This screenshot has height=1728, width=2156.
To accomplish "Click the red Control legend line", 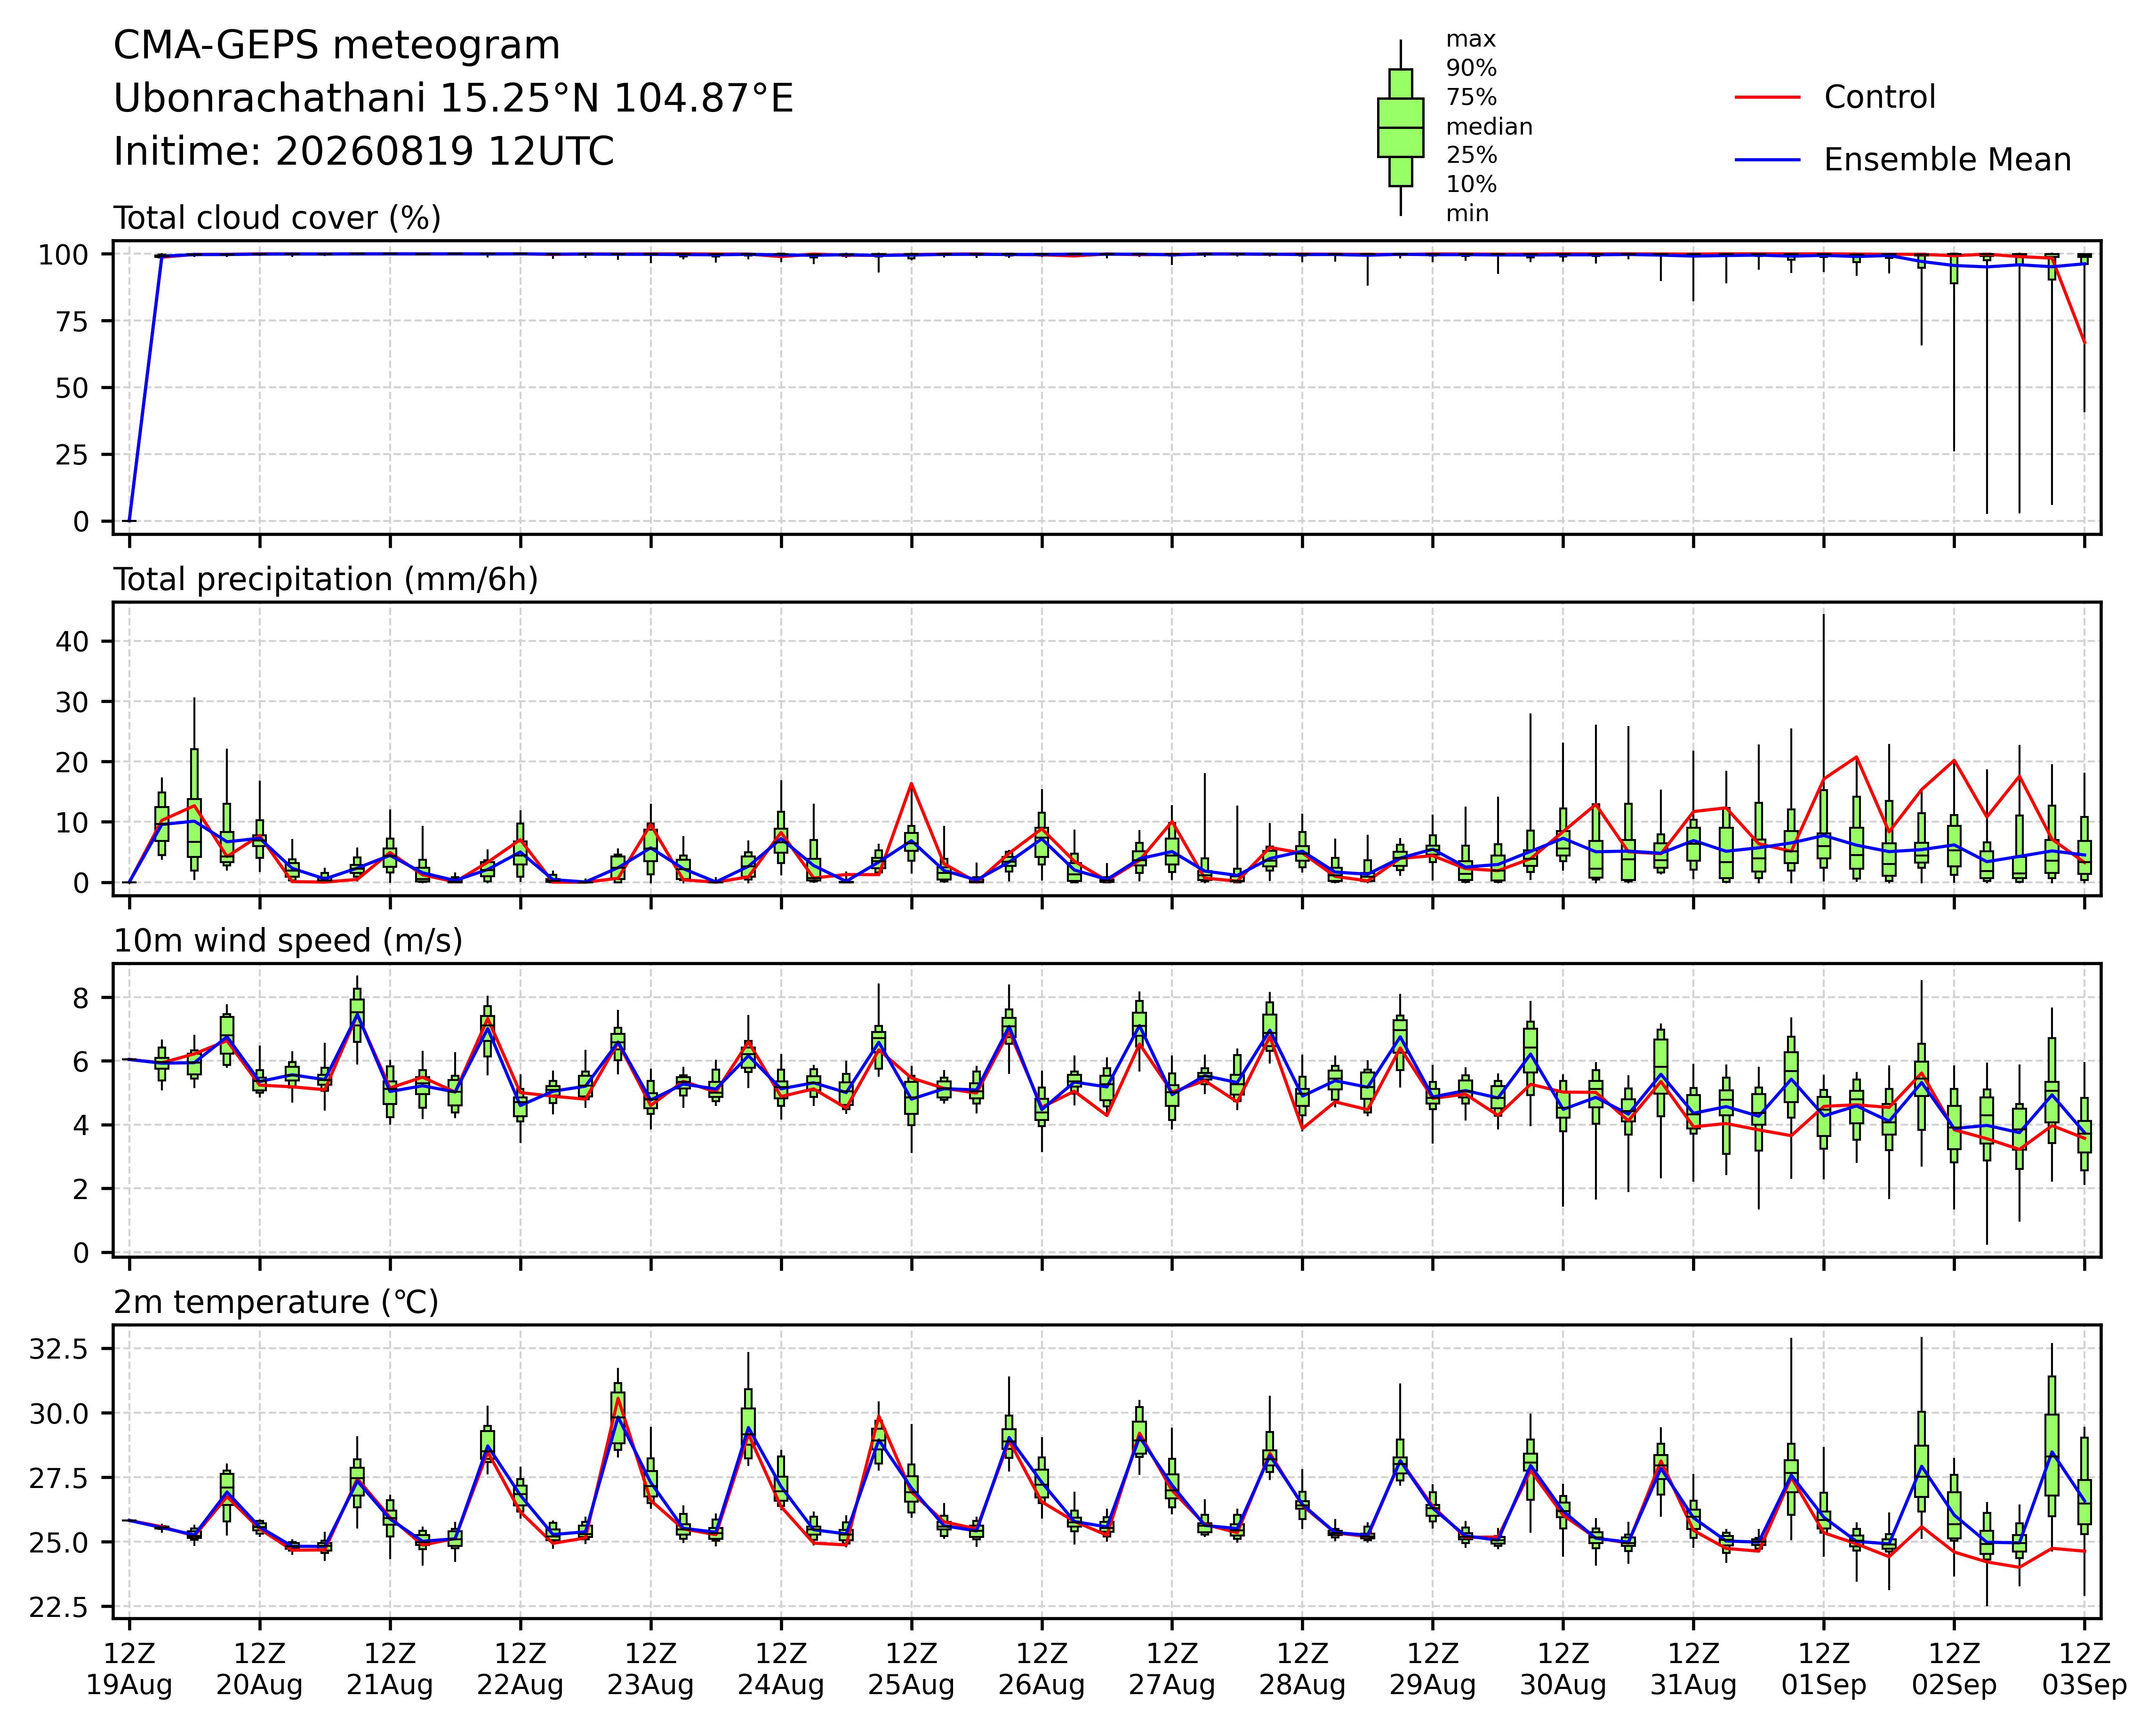I will 1767,97.
